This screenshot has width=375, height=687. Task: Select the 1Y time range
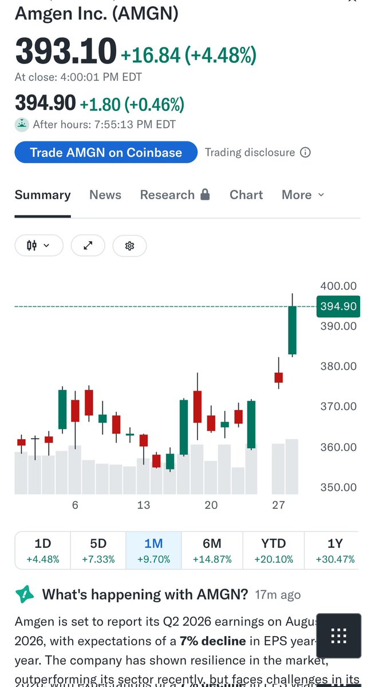(x=335, y=551)
